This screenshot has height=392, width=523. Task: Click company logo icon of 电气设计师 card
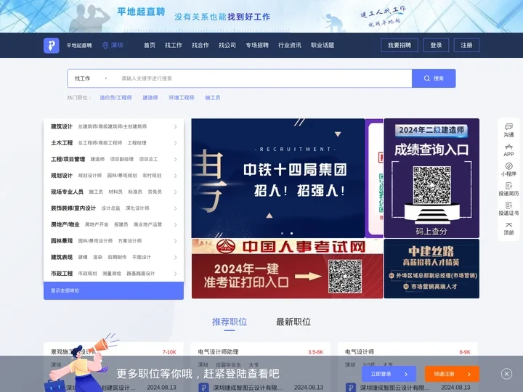pyautogui.click(x=351, y=388)
